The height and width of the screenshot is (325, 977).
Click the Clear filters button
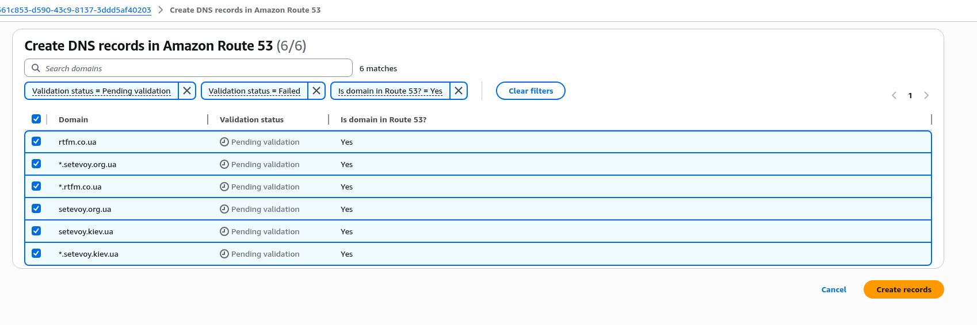[531, 91]
